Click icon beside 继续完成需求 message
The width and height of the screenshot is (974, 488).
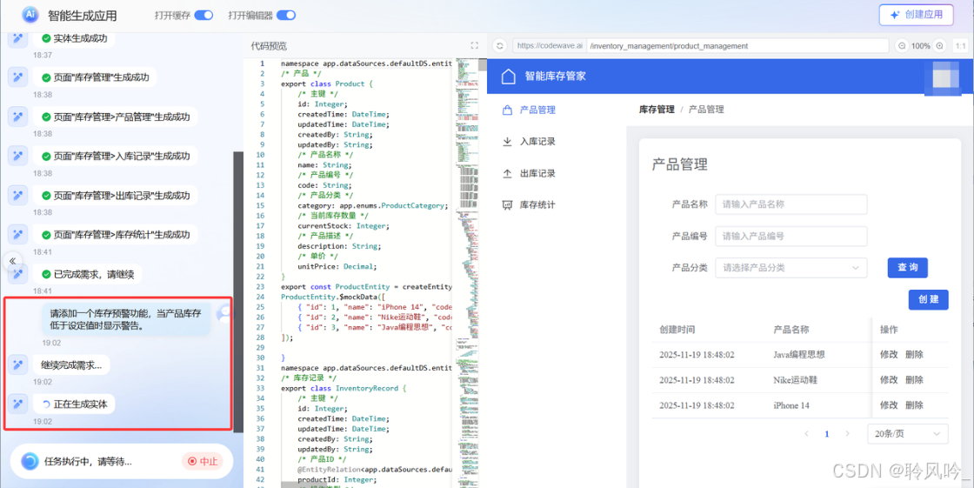tap(18, 364)
